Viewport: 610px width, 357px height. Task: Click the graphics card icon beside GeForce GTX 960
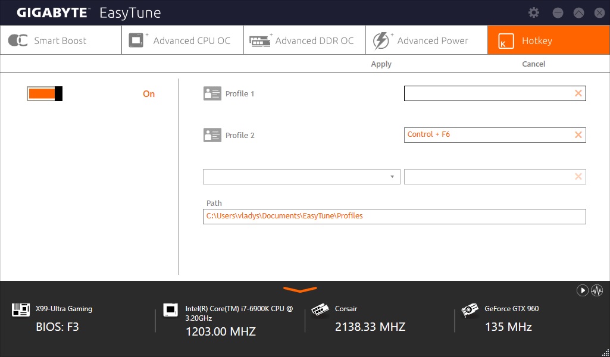click(x=470, y=310)
